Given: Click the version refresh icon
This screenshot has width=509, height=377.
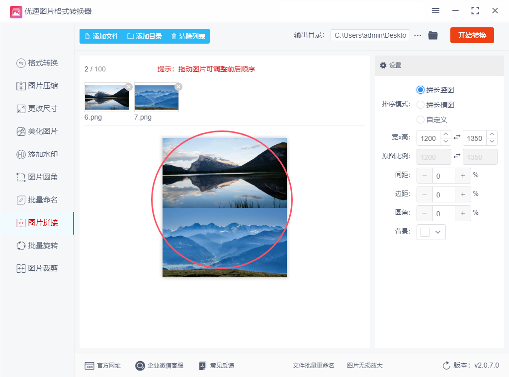Looking at the screenshot, I should pos(446,365).
